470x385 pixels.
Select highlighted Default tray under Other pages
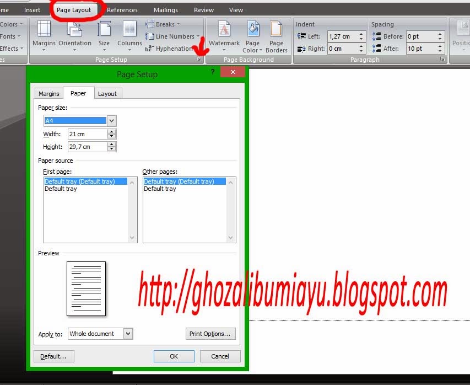185,181
